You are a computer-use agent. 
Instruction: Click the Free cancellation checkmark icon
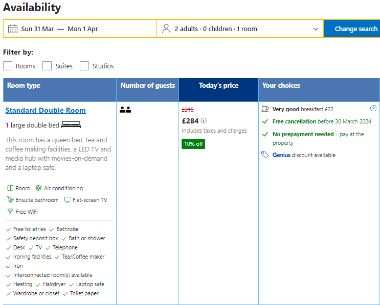pyautogui.click(x=265, y=121)
